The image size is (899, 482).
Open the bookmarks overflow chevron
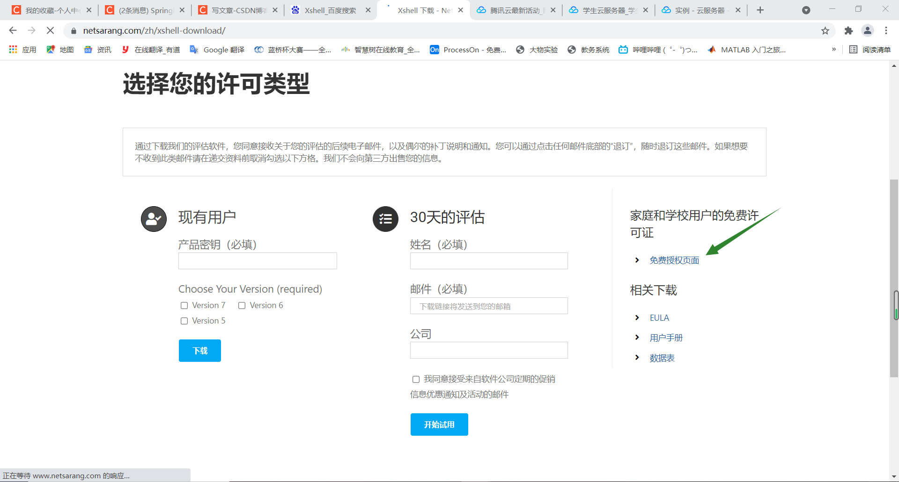834,49
